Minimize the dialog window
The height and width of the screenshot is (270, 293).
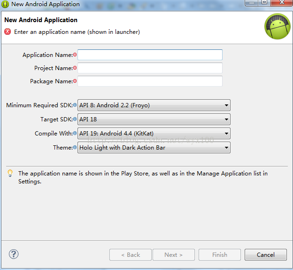[x=252, y=2]
